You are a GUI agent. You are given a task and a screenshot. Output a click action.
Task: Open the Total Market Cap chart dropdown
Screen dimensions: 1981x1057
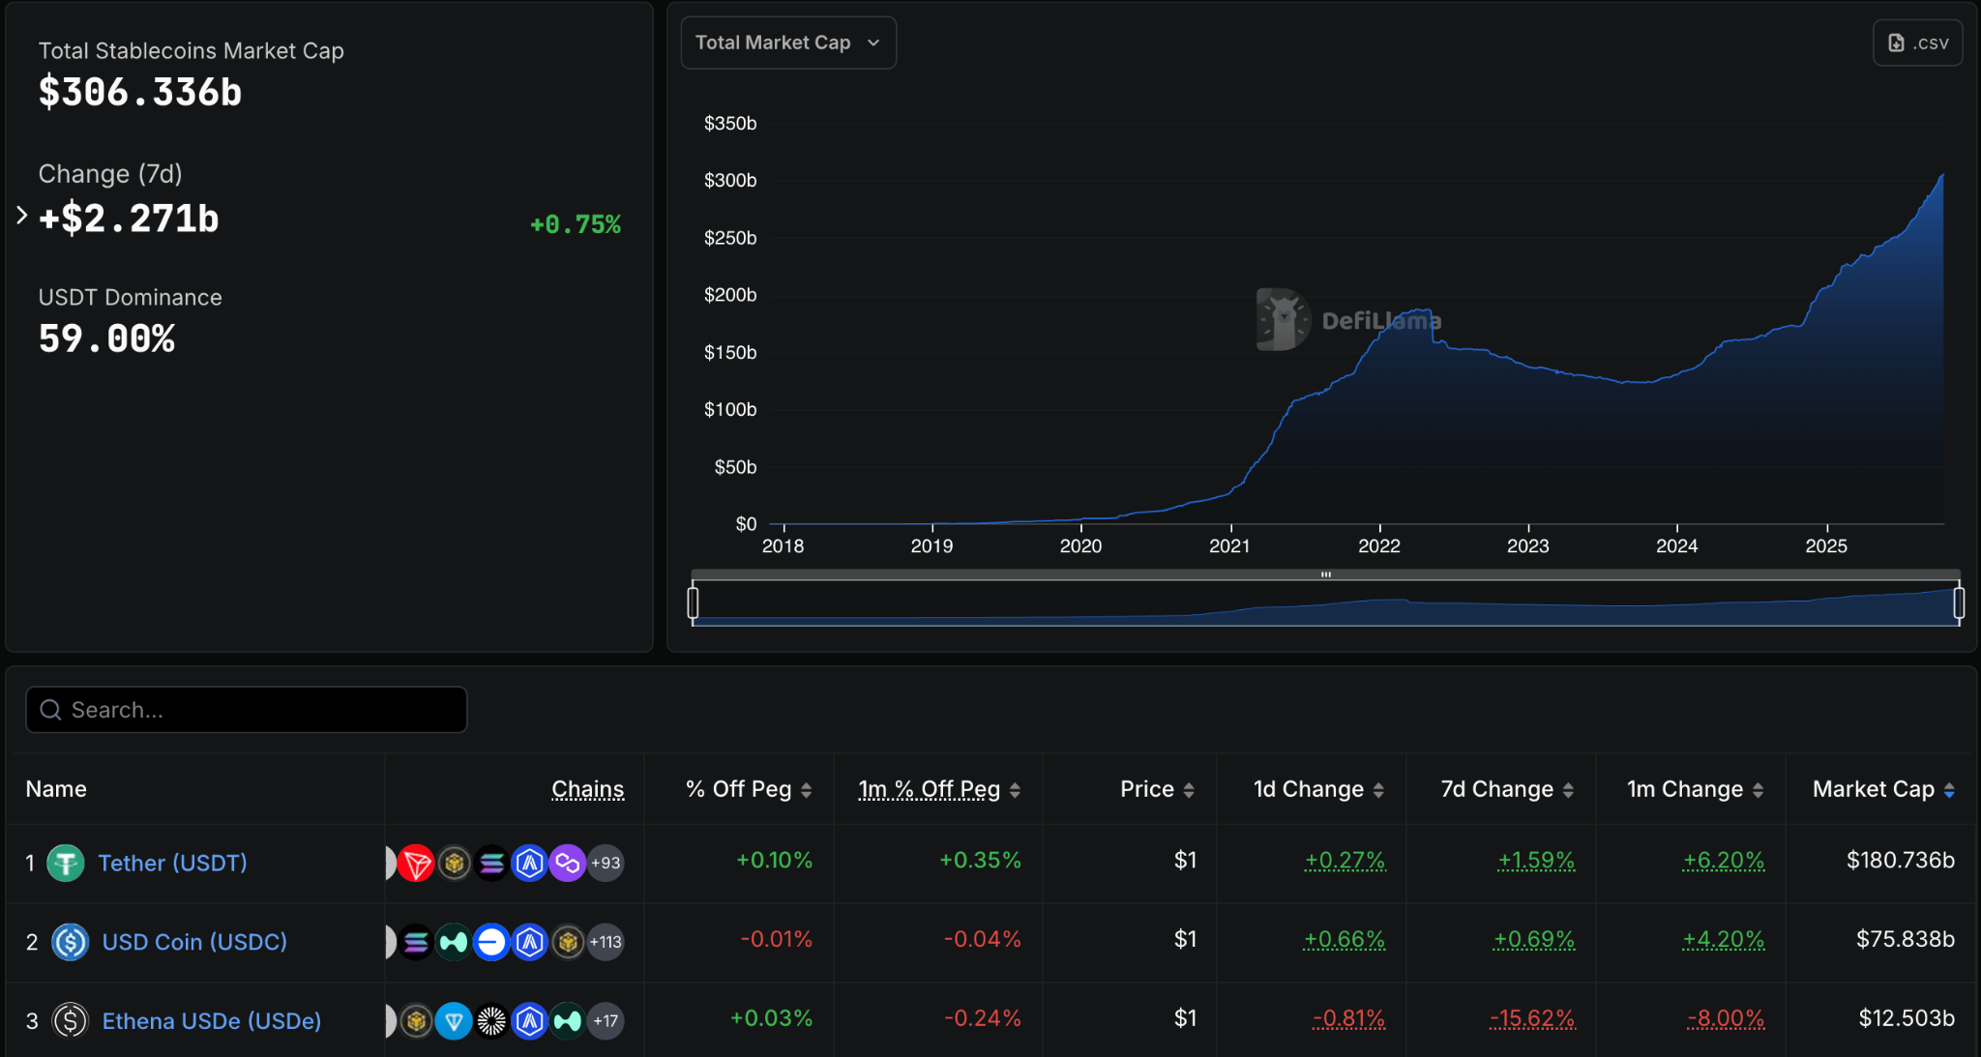pyautogui.click(x=788, y=43)
